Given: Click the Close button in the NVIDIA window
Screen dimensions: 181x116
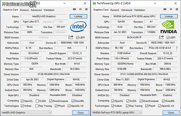Looking at the screenshot, I should [171, 113].
